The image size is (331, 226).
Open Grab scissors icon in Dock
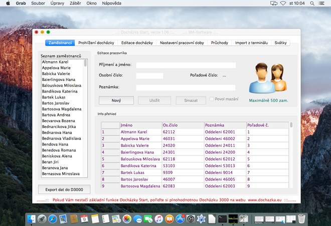pyautogui.click(x=244, y=219)
